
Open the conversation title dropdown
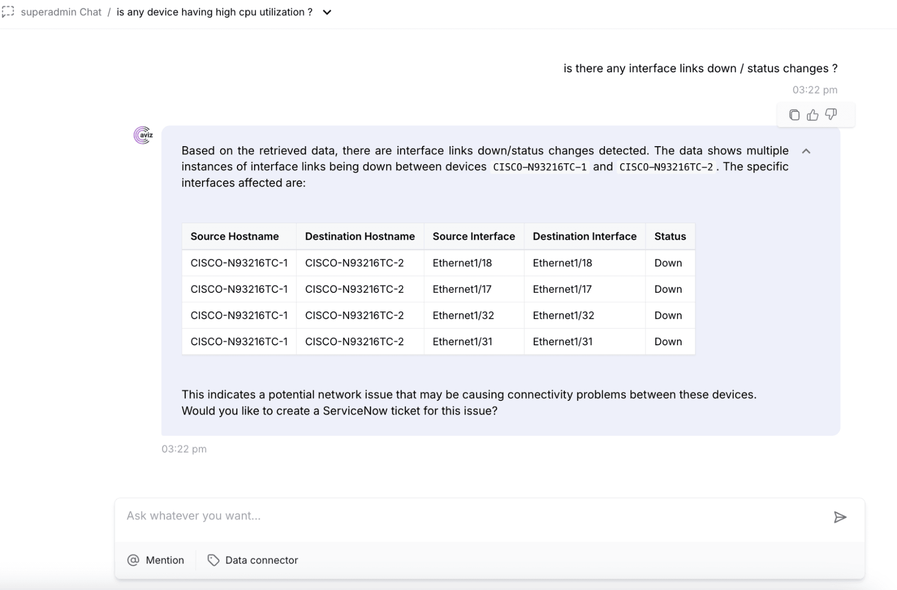point(327,13)
